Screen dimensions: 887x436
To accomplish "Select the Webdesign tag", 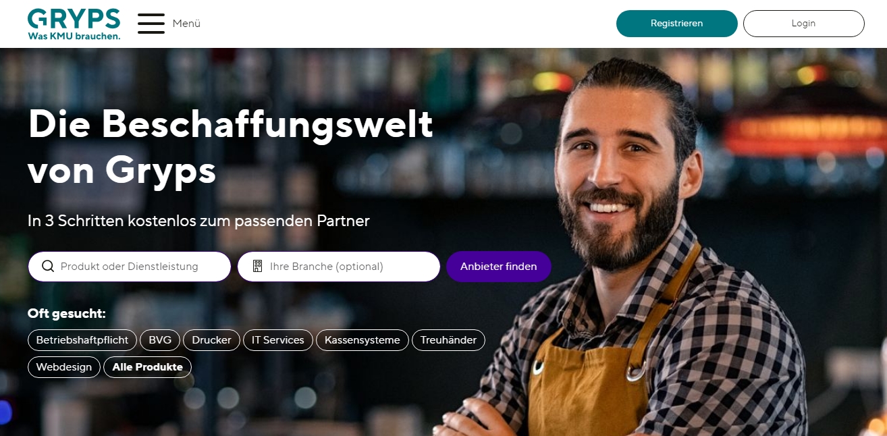I will point(64,367).
